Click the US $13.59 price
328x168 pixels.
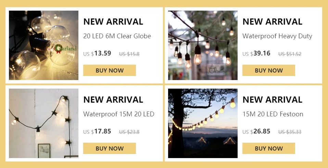tap(97, 53)
